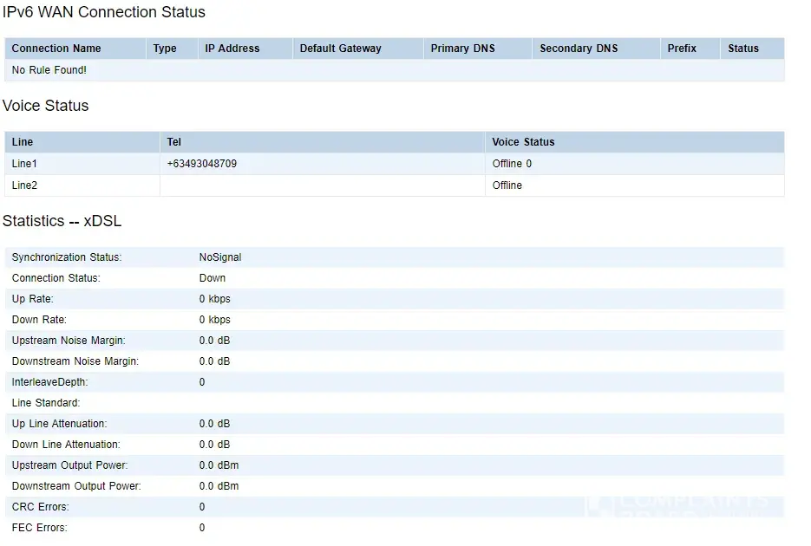
Task: Click the No Rule Found! message
Action: pyautogui.click(x=49, y=70)
